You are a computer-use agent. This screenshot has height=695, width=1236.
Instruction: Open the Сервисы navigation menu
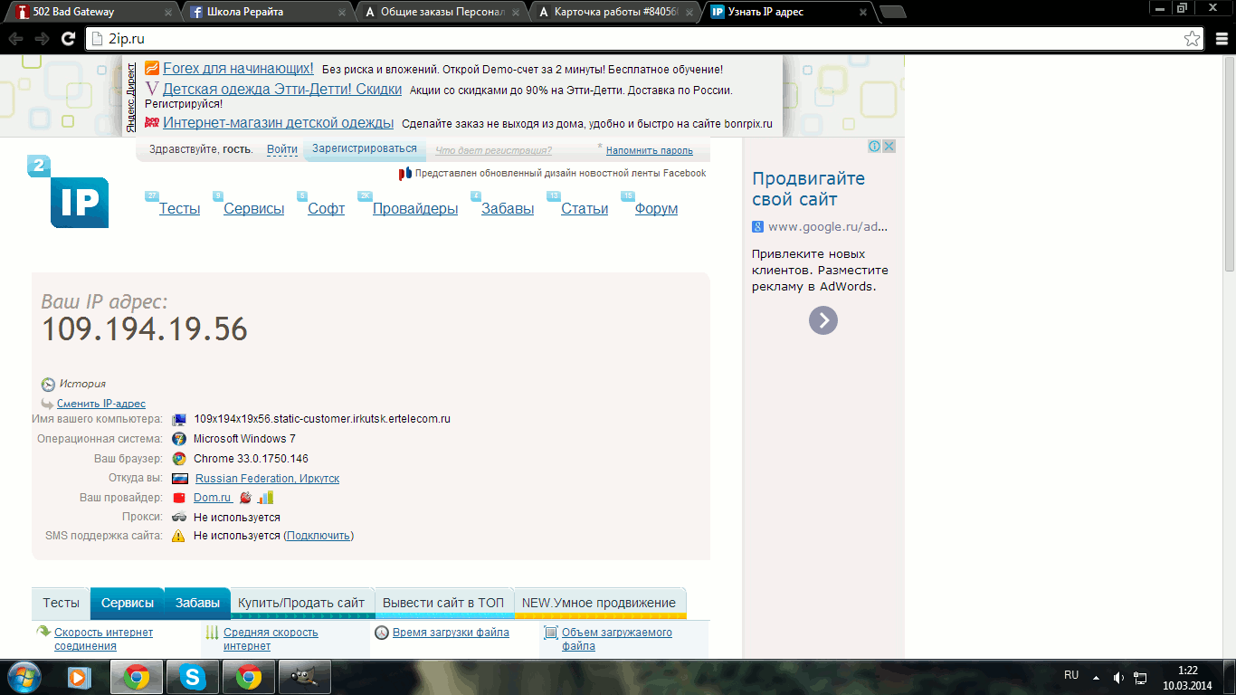pos(254,208)
